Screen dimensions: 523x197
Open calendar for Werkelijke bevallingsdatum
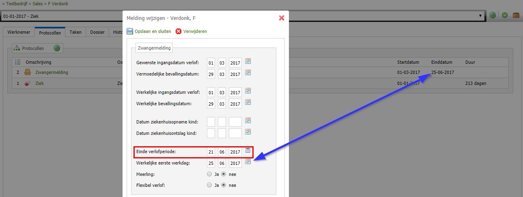[248, 102]
